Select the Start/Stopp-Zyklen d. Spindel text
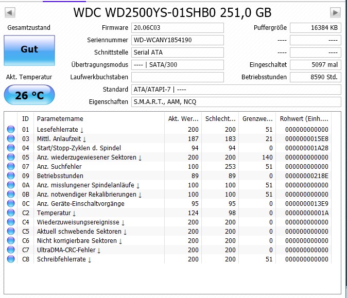Screen dimensions: 347x298 point(79,148)
